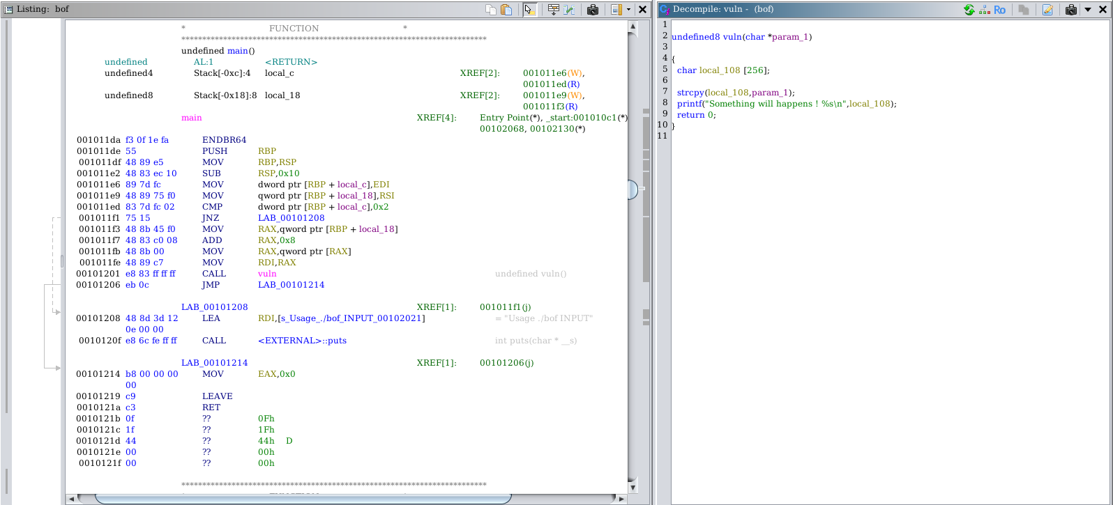Select the strcpy call in decompiled code

click(x=690, y=93)
